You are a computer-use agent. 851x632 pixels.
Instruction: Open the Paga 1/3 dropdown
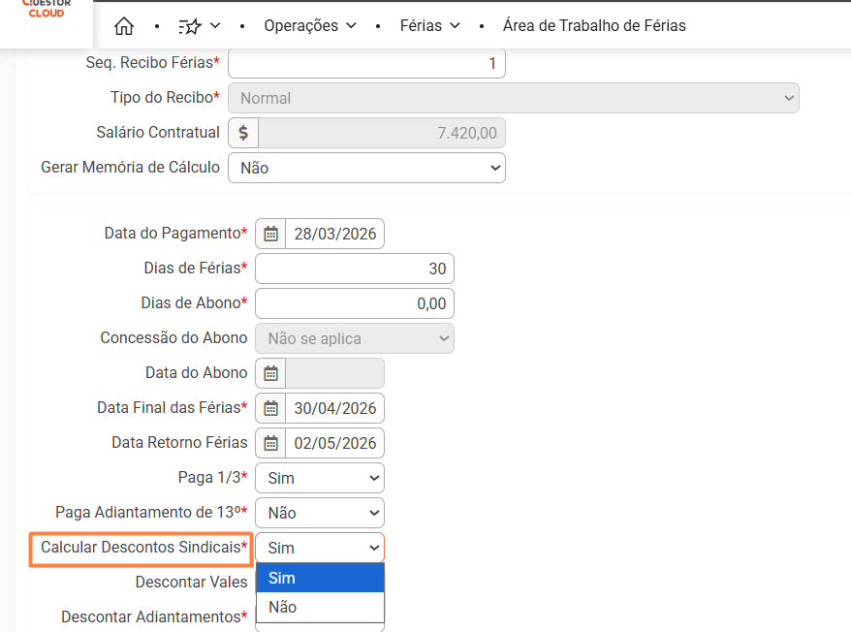[320, 478]
